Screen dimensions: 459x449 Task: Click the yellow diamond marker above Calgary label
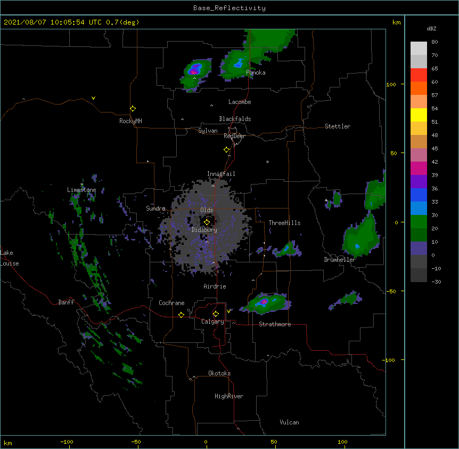click(x=216, y=314)
